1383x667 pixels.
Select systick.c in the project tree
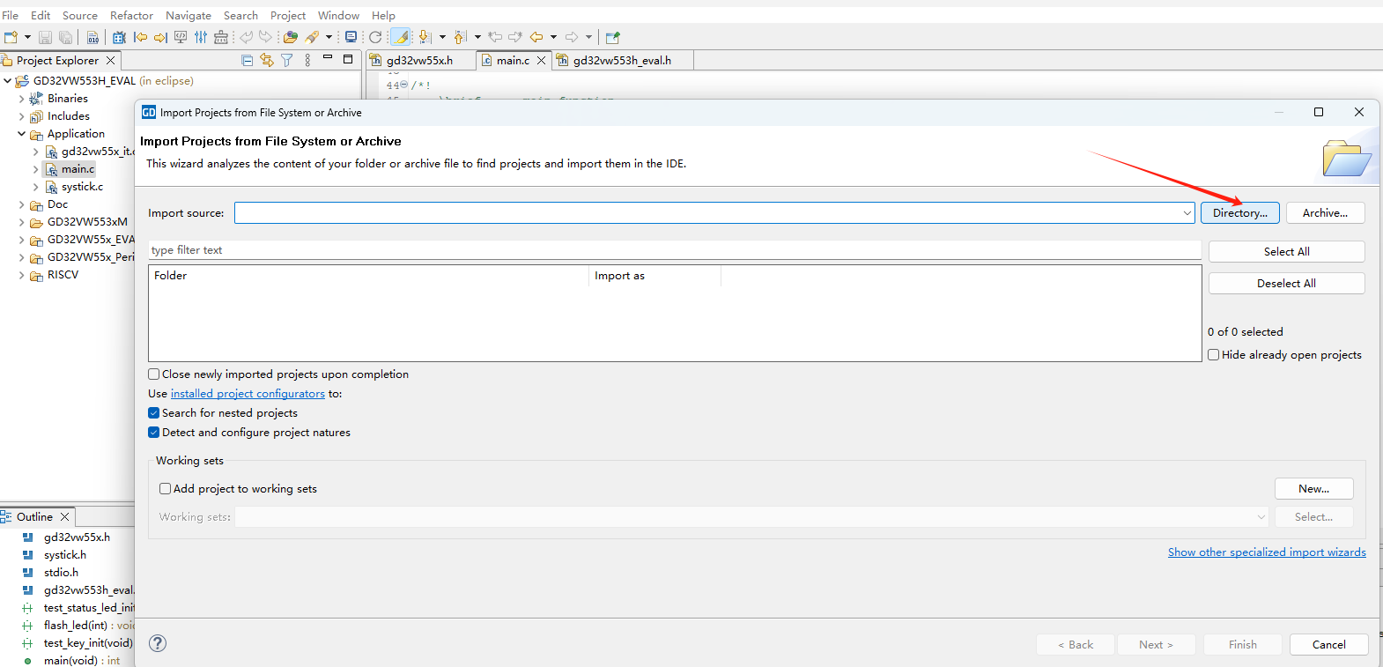point(82,187)
